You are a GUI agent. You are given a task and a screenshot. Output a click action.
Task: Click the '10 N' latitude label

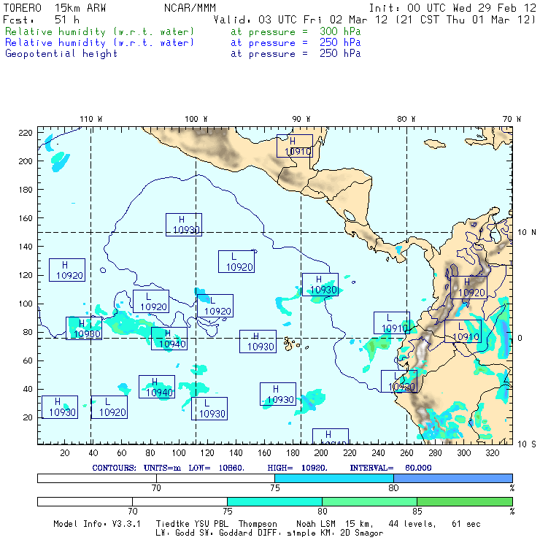(x=527, y=233)
